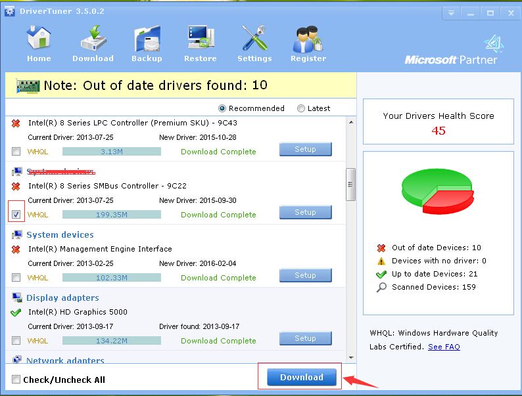Click the DriverTuner title bar app icon
This screenshot has width=522, height=396.
click(x=10, y=11)
